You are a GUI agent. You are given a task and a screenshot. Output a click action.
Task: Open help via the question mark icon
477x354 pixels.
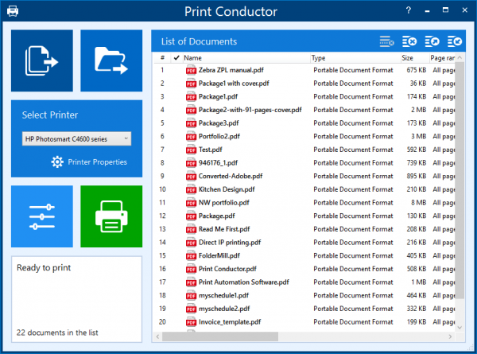(x=408, y=11)
